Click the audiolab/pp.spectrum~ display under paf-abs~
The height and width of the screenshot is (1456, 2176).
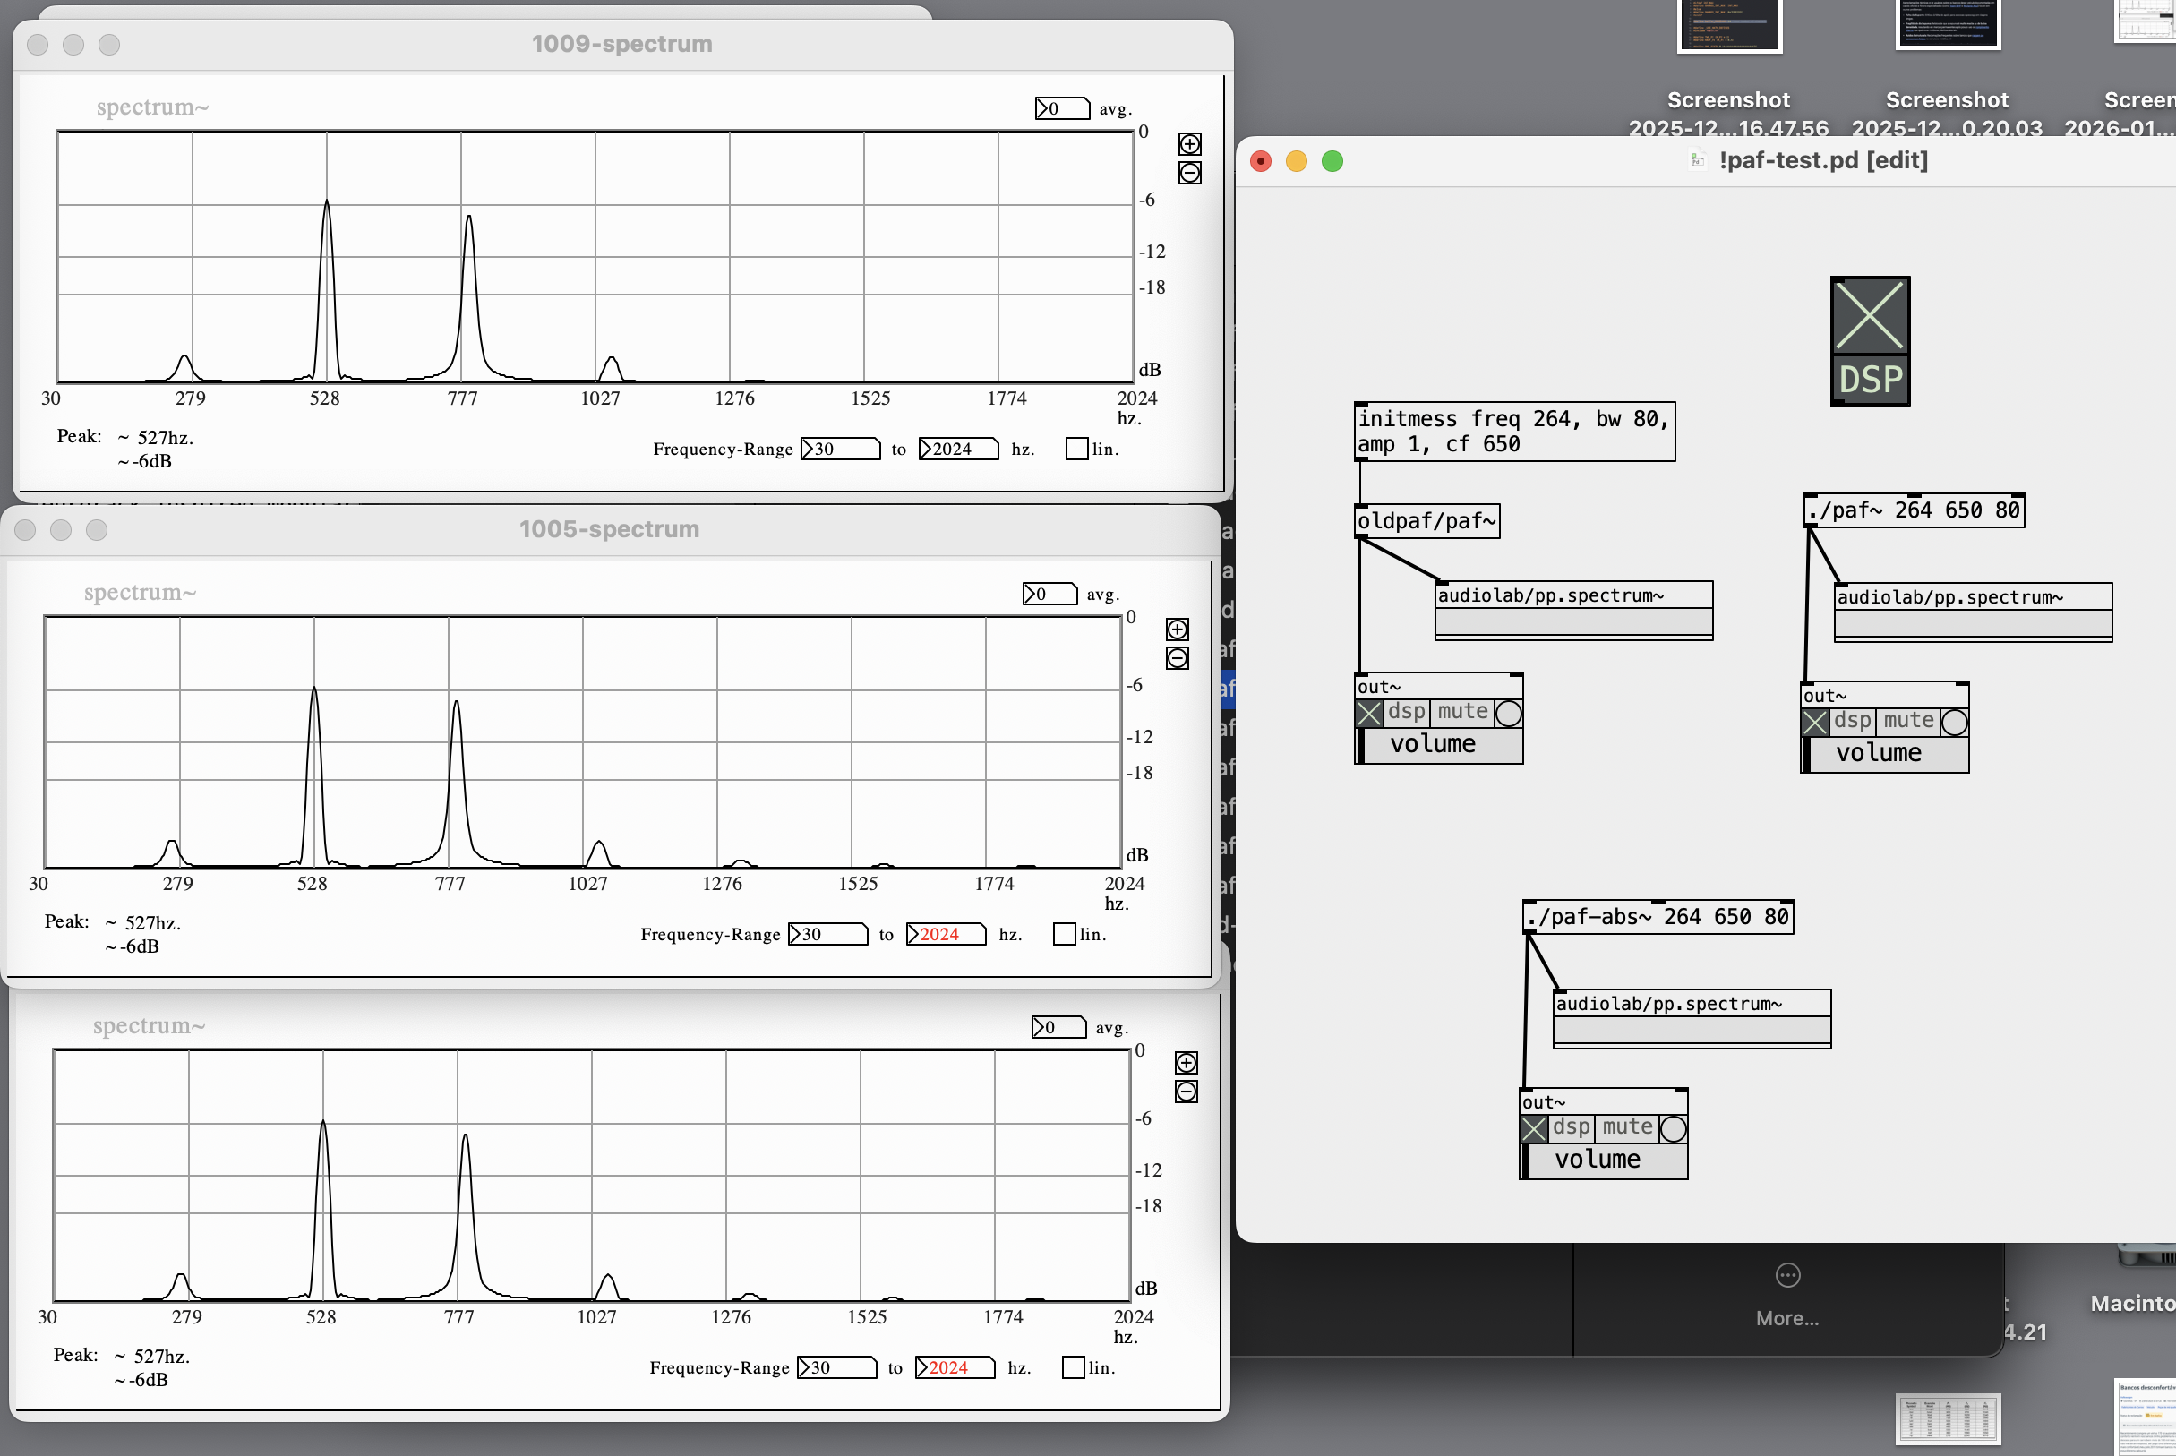1692,1017
